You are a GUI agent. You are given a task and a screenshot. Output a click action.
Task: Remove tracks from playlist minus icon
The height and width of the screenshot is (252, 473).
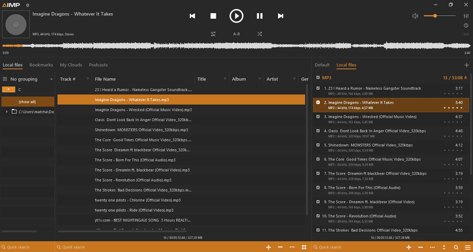(x=420, y=247)
